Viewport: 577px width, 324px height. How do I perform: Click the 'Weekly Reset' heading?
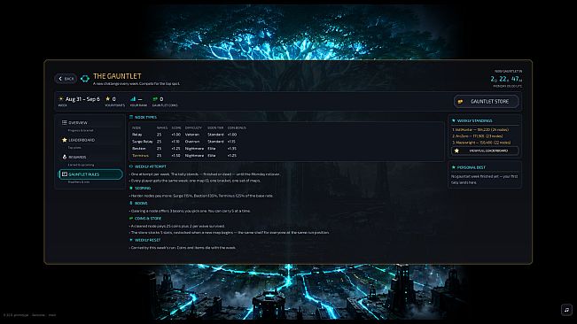tap(147, 240)
